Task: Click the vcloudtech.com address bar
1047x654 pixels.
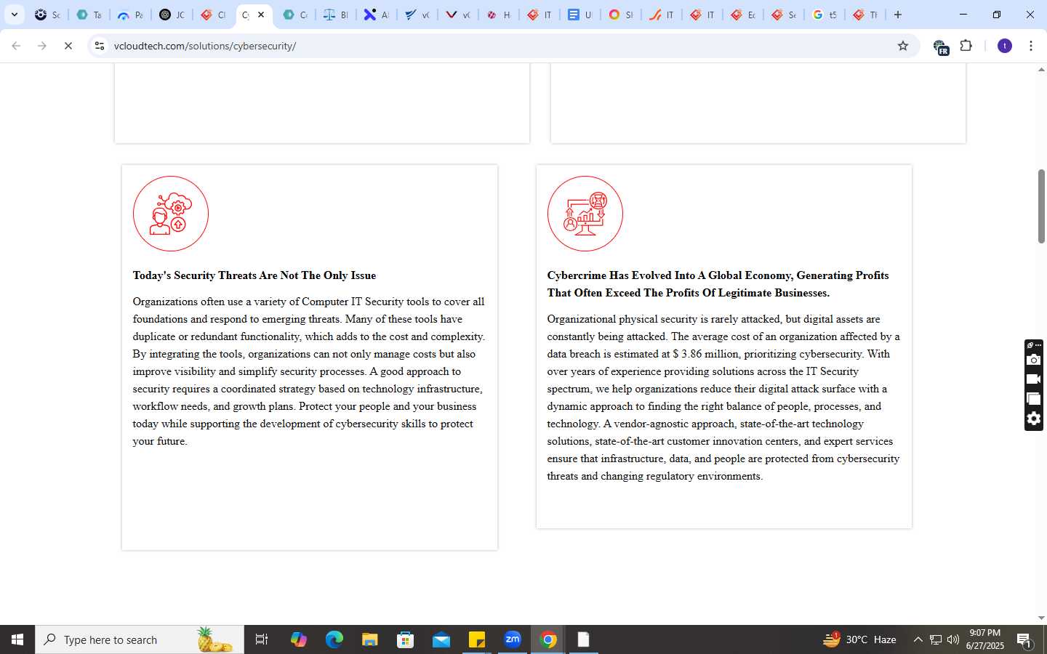Action: pyautogui.click(x=502, y=46)
